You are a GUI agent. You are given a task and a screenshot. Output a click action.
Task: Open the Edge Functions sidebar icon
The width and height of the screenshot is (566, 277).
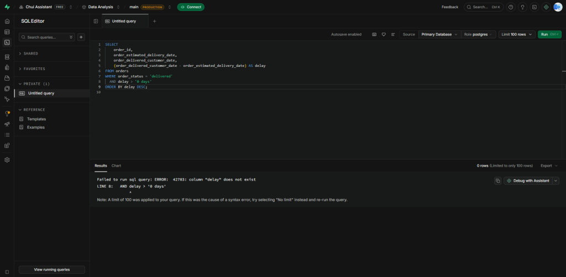7,89
